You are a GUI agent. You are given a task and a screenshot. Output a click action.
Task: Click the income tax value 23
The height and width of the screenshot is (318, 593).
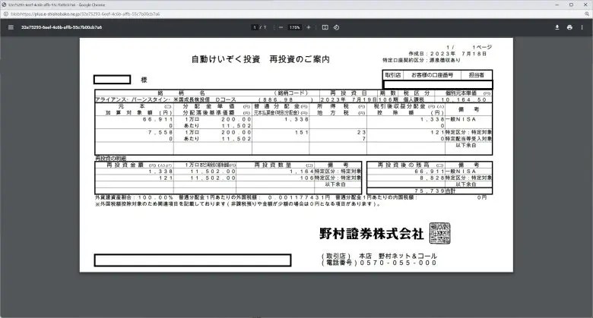pos(361,133)
